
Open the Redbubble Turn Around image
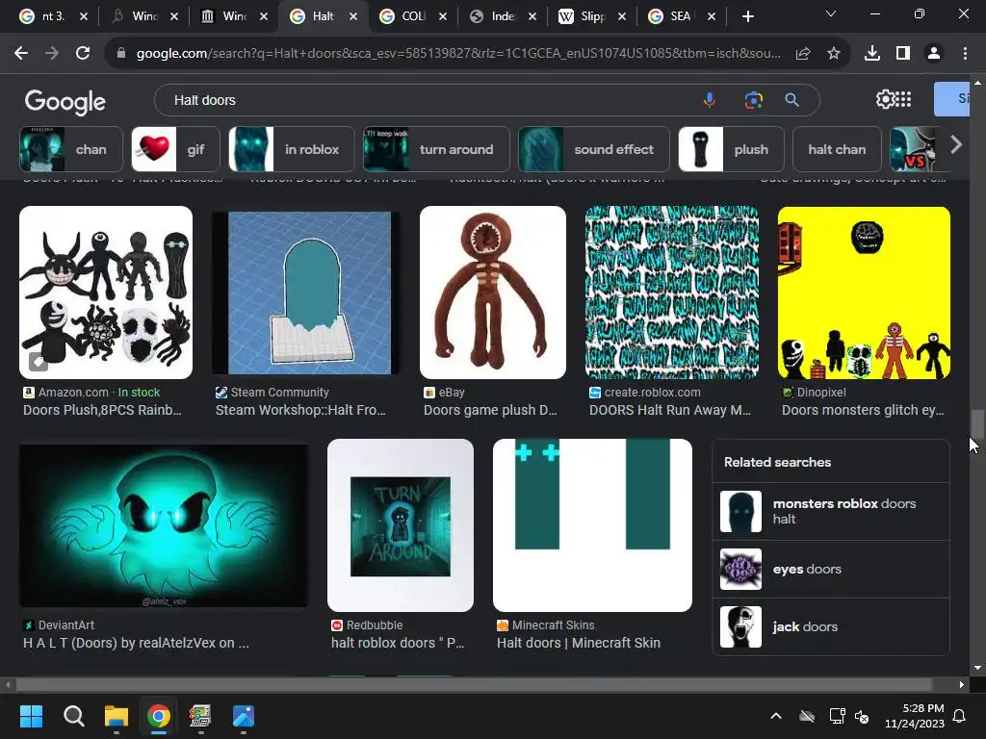tap(401, 525)
